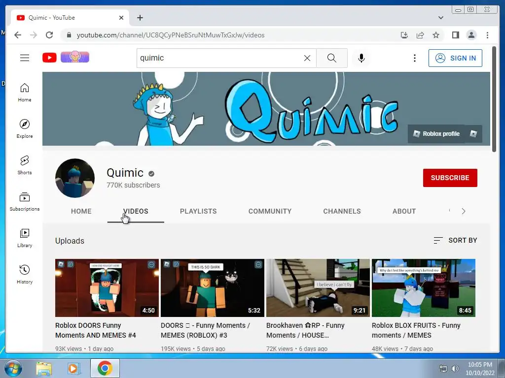The image size is (505, 378).
Task: Click the search magnifier button
Action: [332, 58]
